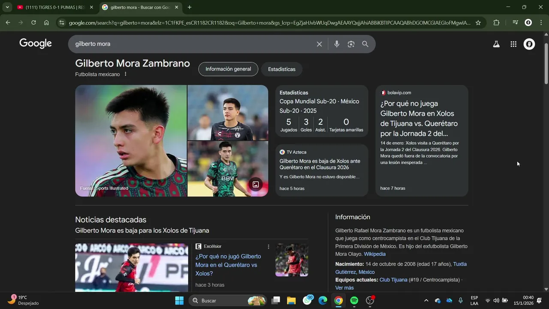This screenshot has height=309, width=549.
Task: Open the large Noticias destacadas image
Action: pos(132,268)
